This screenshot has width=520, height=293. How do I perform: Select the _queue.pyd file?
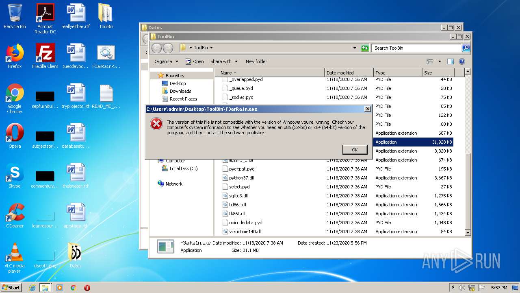coord(241,88)
